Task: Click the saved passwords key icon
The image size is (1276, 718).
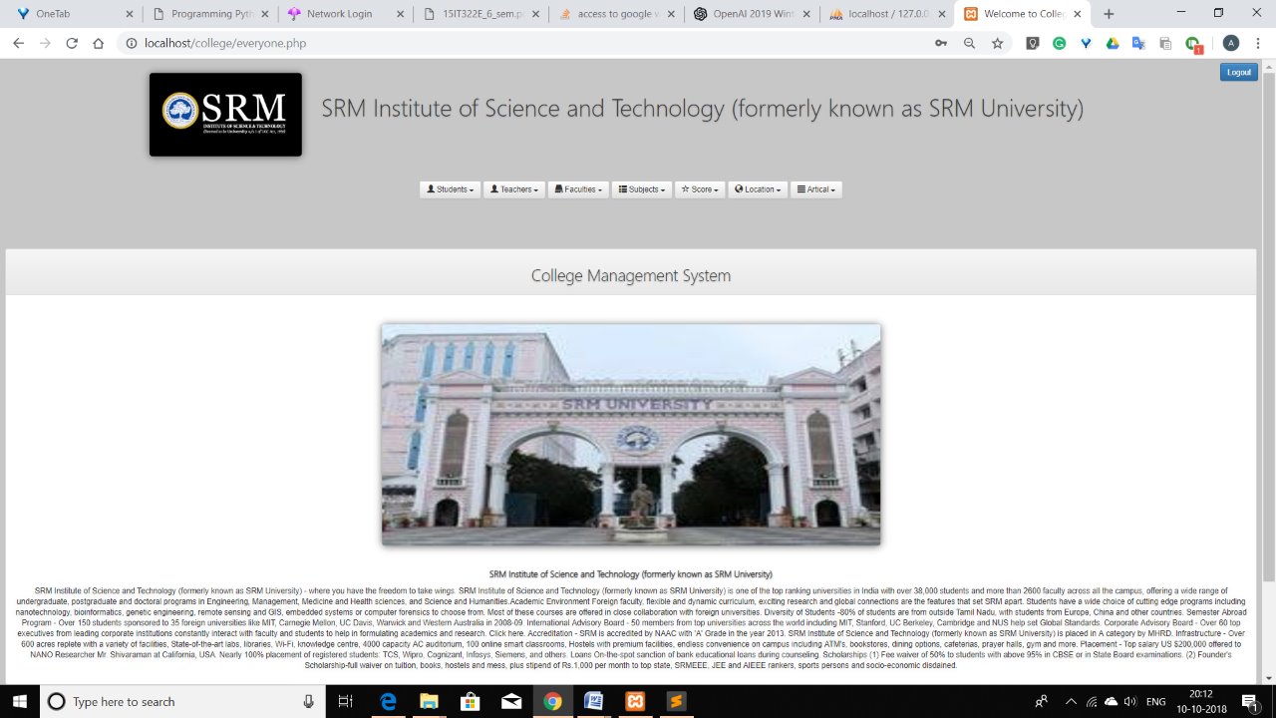Action: pyautogui.click(x=940, y=43)
